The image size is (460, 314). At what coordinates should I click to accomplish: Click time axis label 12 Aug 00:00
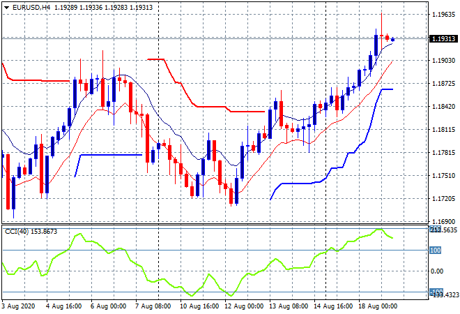[244, 306]
